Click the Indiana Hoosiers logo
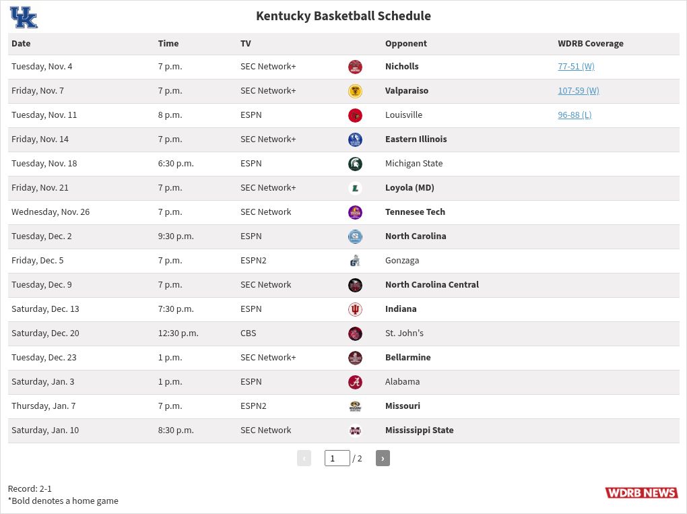 coord(355,309)
